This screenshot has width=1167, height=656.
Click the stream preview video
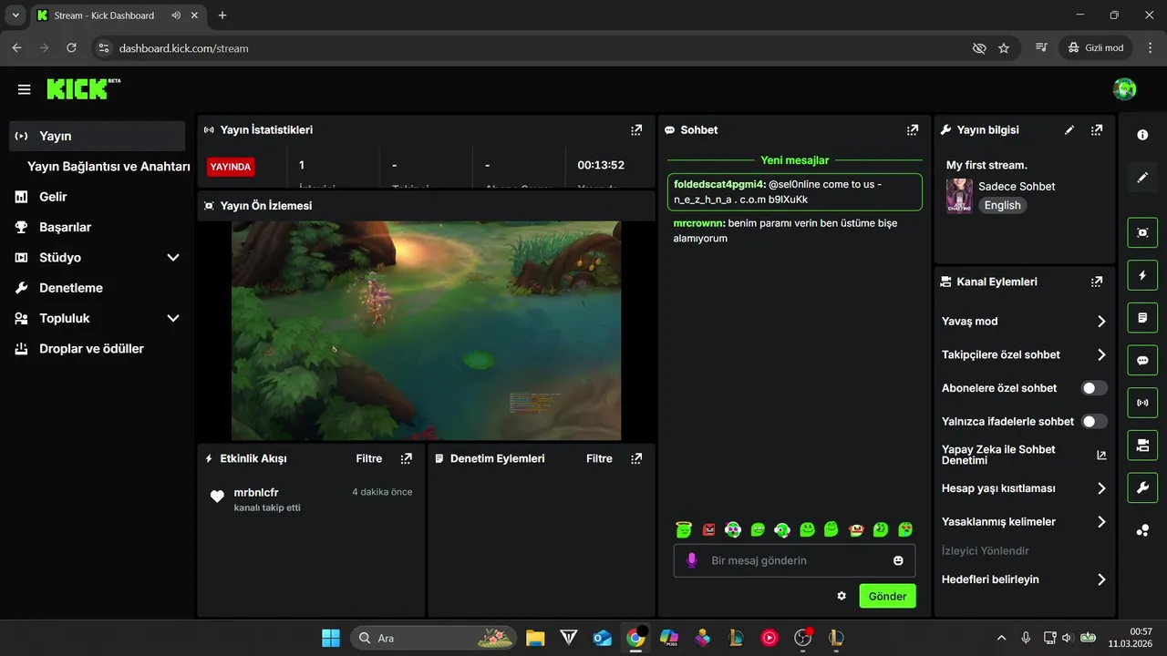(x=426, y=331)
